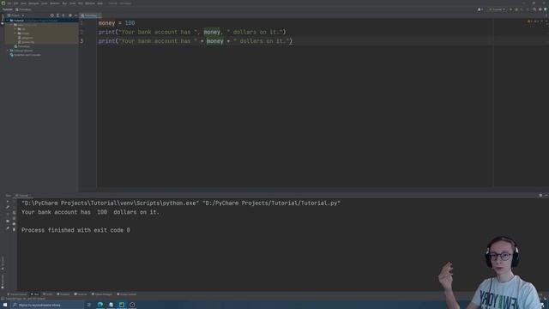Open the Navigate menu
Viewport: 549px width, 309px height.
(33, 3)
